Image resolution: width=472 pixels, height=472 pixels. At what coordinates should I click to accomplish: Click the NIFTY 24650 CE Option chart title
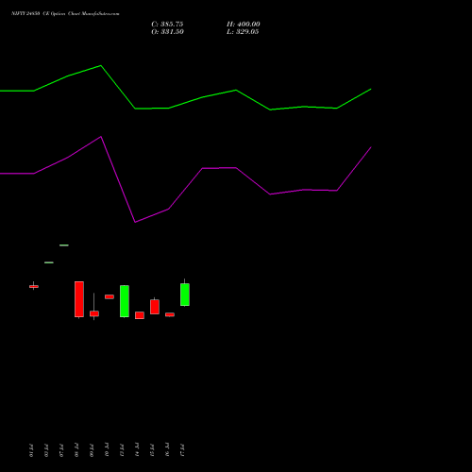click(x=65, y=14)
